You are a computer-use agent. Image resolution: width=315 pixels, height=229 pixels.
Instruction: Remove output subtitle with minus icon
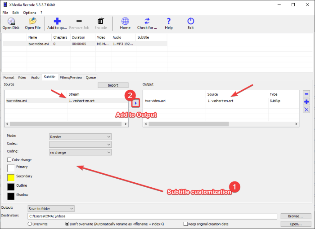[x=306, y=94]
